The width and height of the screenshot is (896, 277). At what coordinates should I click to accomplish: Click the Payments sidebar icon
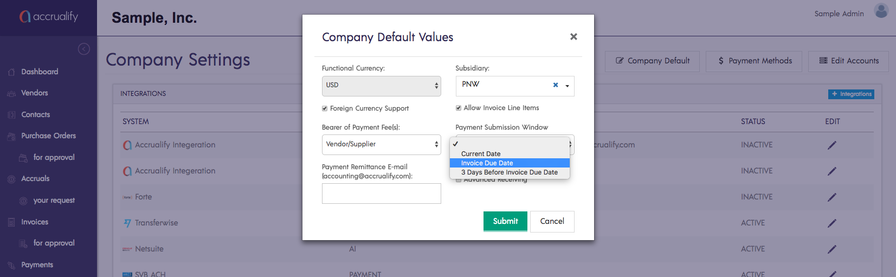[11, 265]
